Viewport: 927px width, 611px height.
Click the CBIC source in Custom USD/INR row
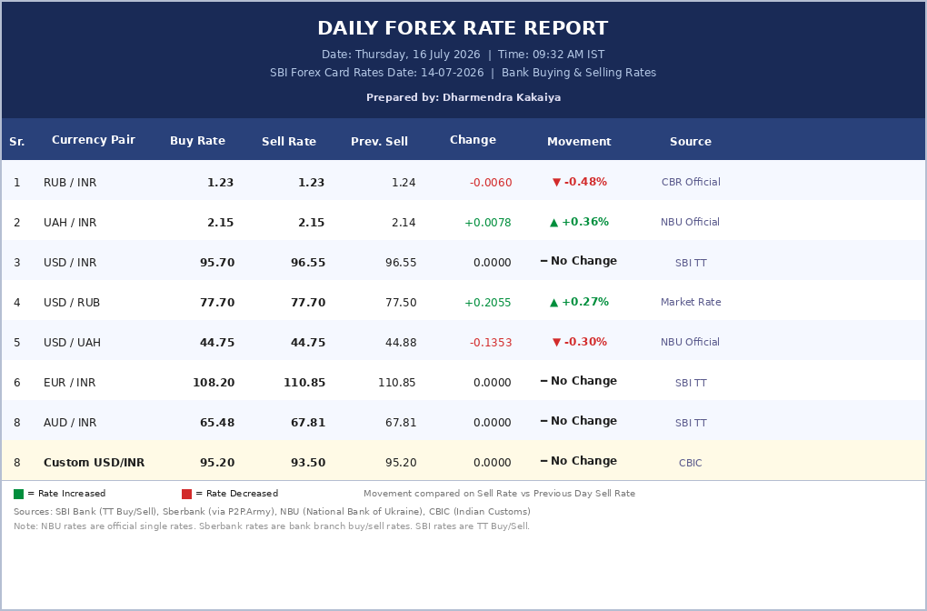[x=691, y=463]
